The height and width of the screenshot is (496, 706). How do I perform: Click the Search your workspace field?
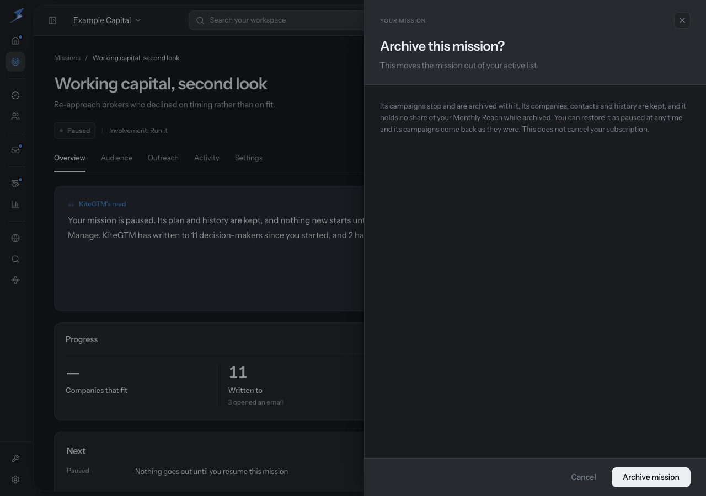tap(277, 20)
